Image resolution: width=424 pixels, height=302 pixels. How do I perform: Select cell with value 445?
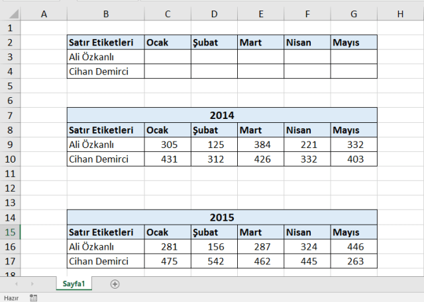(x=307, y=261)
